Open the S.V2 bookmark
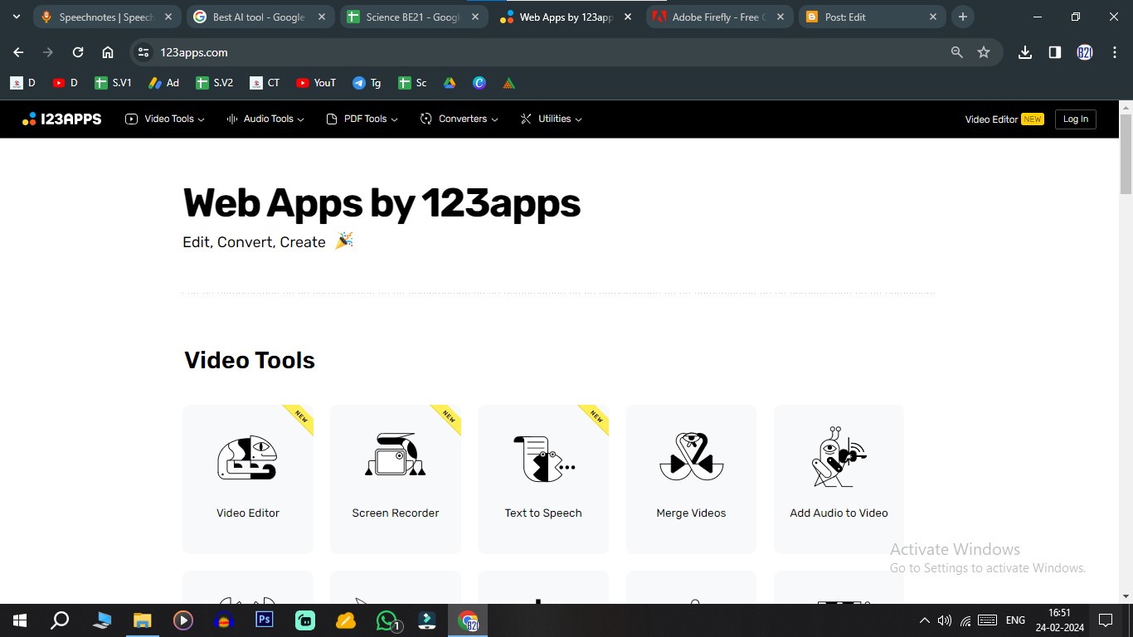 coord(215,83)
